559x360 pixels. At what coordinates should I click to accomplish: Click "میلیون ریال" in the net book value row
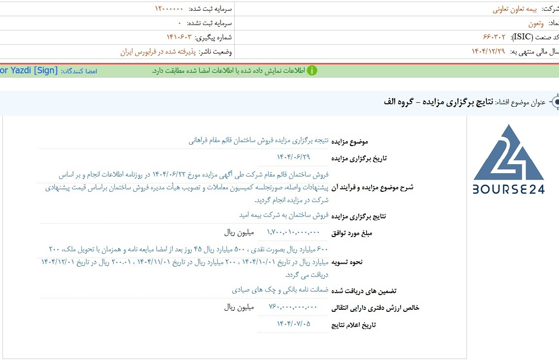pos(239,307)
